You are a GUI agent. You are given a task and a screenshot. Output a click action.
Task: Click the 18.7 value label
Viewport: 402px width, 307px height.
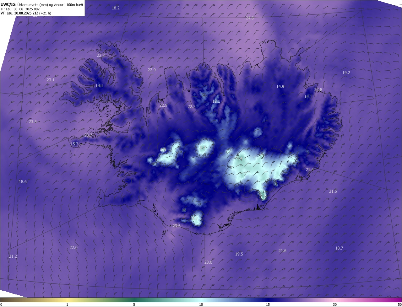tap(339, 248)
